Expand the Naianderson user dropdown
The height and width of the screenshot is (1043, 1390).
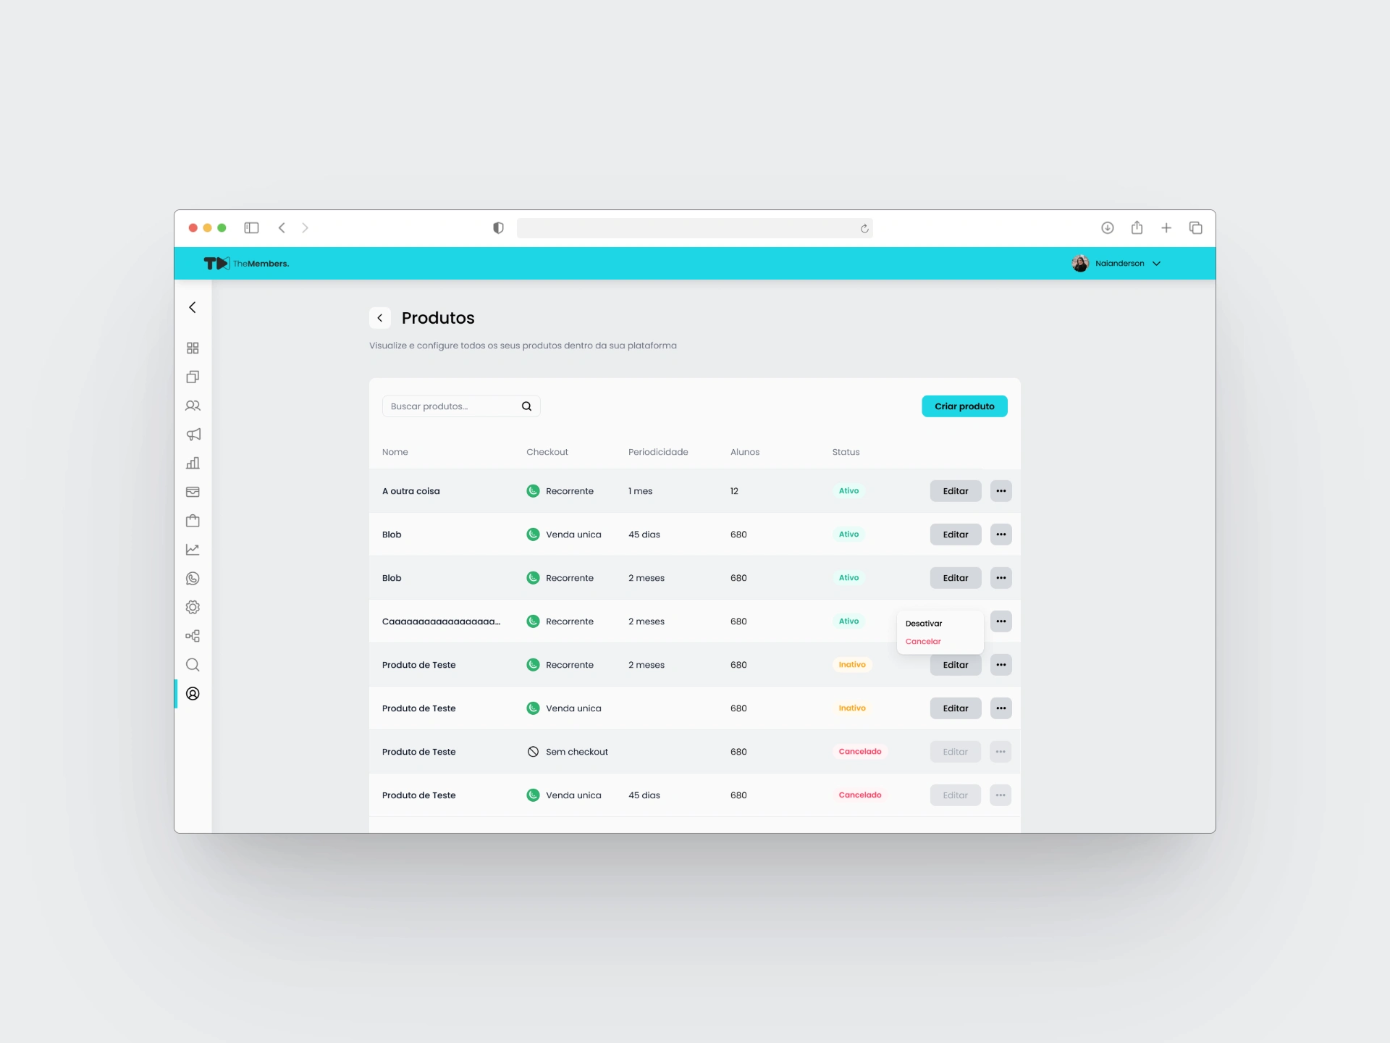1156,264
